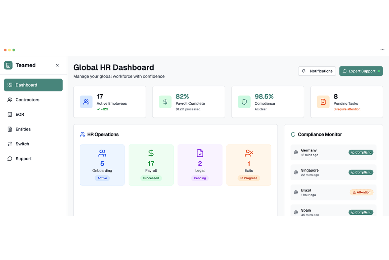Viewport: 389px width, 260px height.
Task: Click the red window close dot
Action: [5, 50]
